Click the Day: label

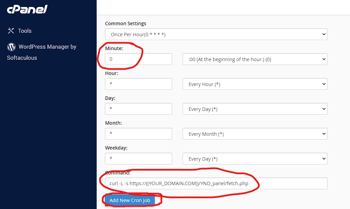pyautogui.click(x=110, y=98)
